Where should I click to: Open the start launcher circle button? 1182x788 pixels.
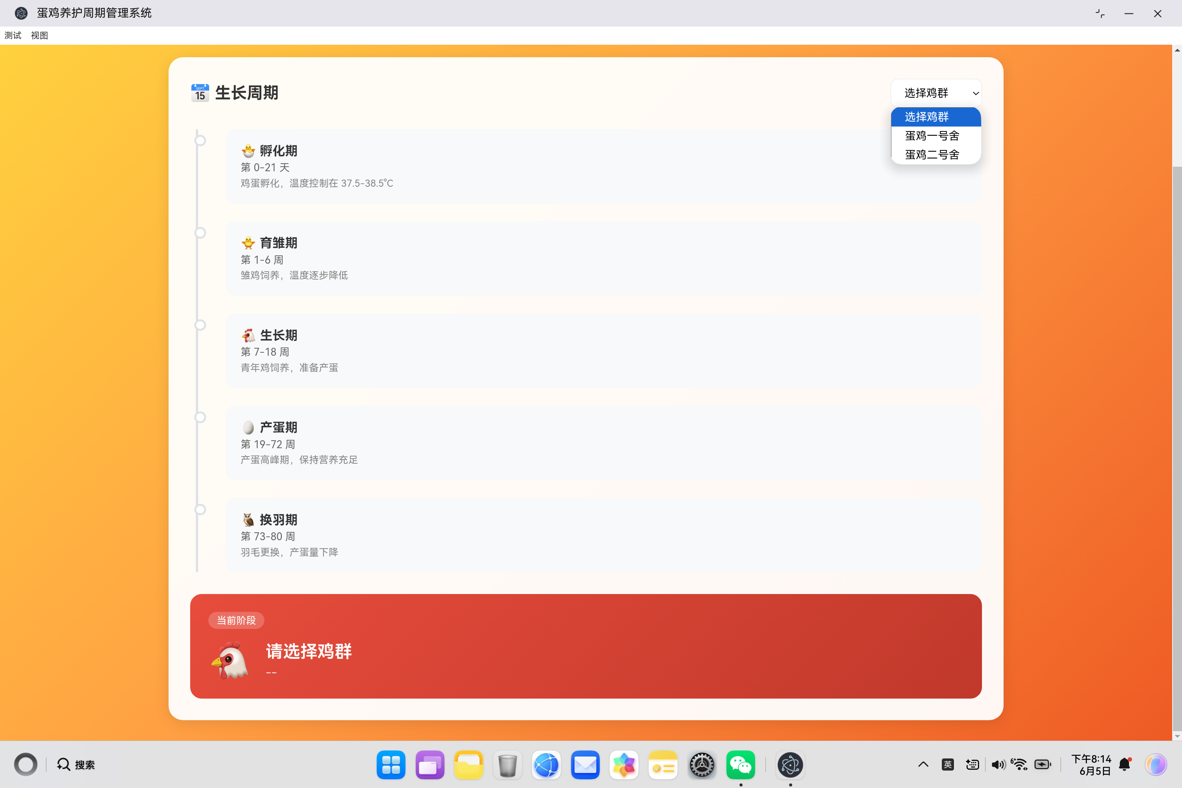point(25,765)
